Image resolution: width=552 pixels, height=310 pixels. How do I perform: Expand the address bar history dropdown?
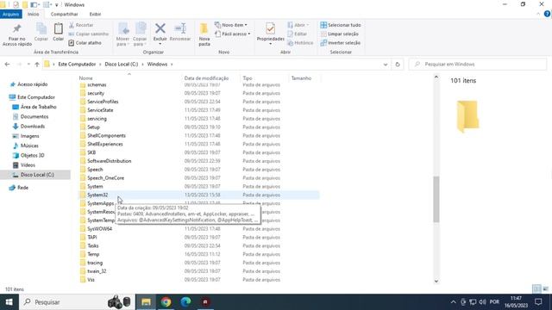point(386,65)
